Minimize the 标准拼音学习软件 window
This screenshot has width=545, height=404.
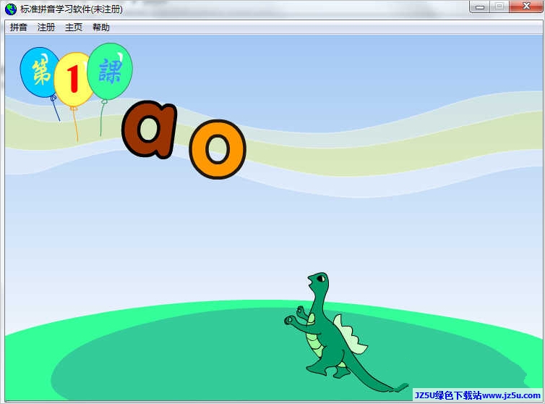click(480, 7)
